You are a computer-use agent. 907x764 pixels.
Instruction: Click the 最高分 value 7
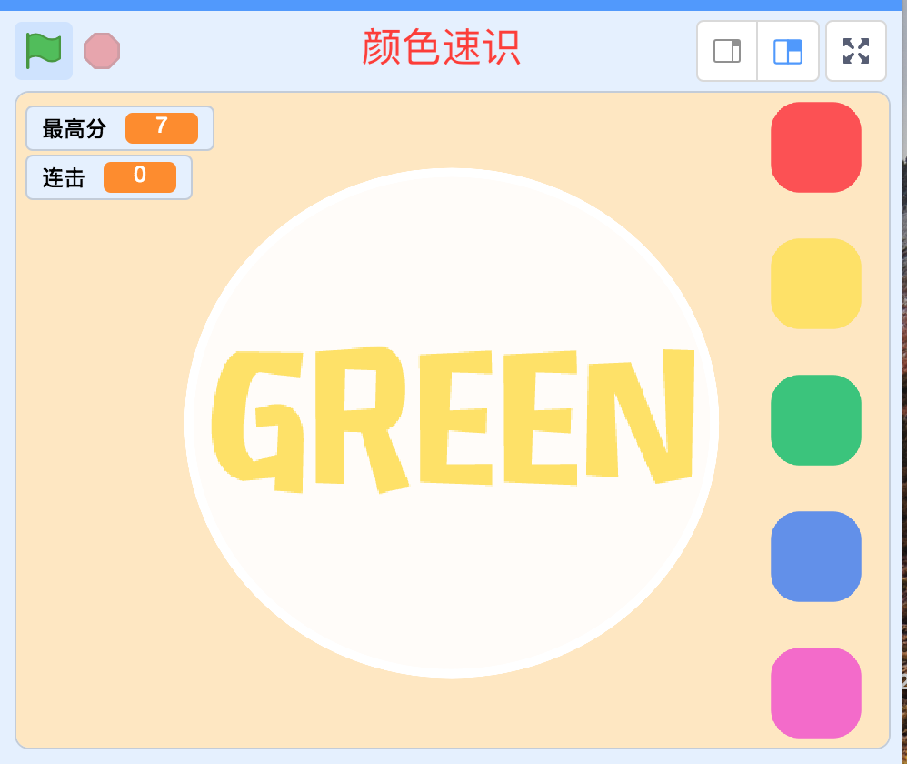[x=162, y=128]
